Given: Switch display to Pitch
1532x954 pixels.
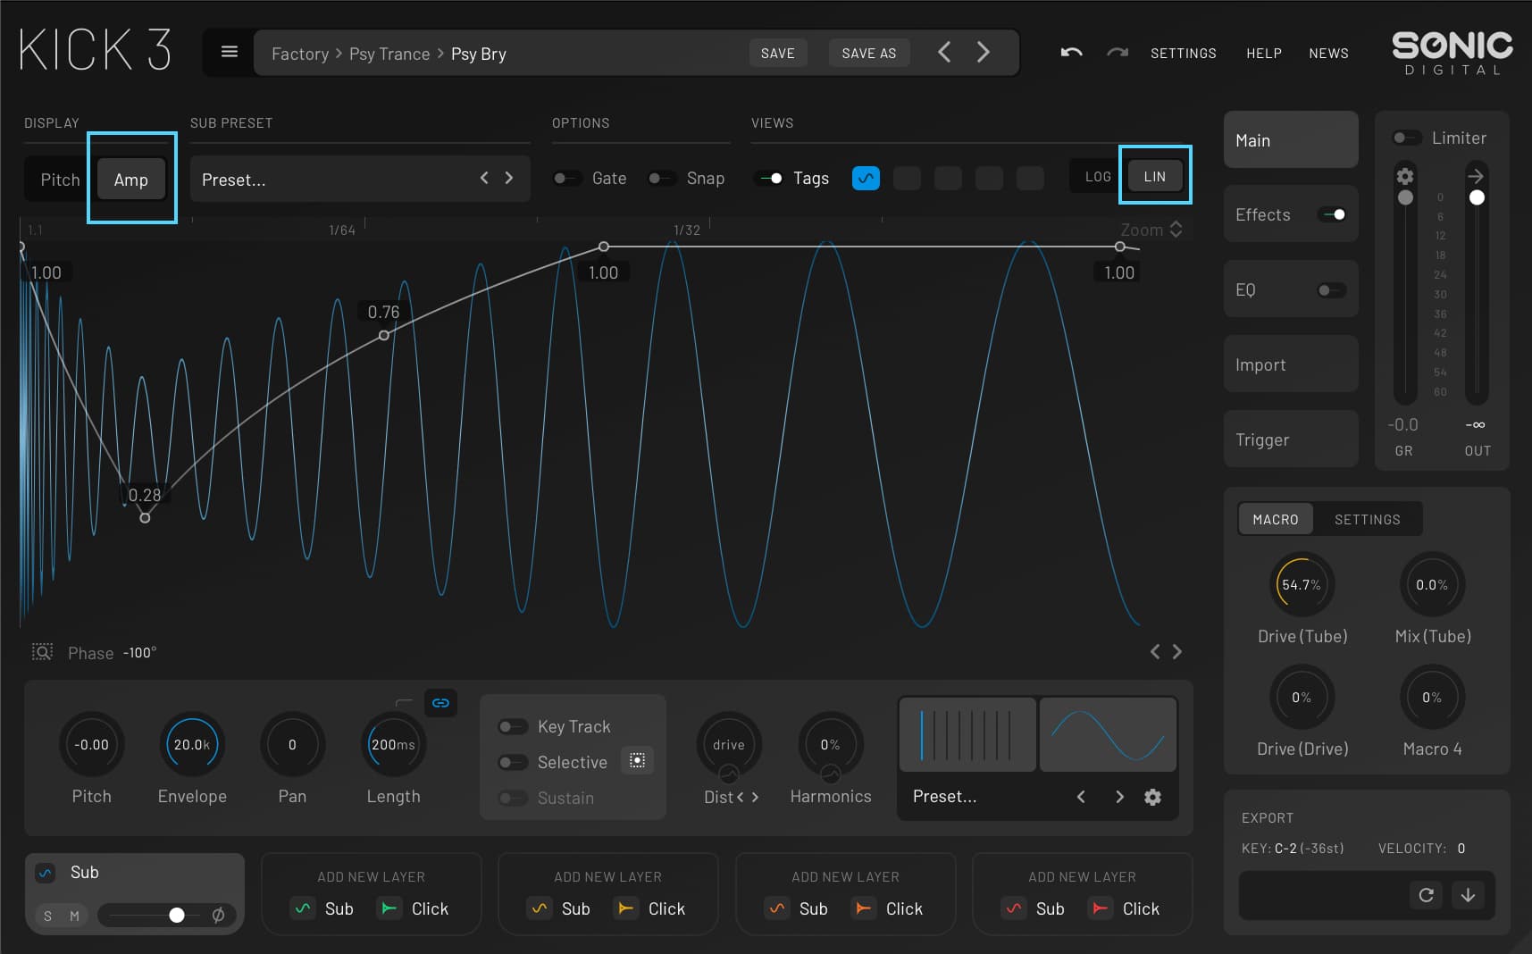Looking at the screenshot, I should (60, 180).
